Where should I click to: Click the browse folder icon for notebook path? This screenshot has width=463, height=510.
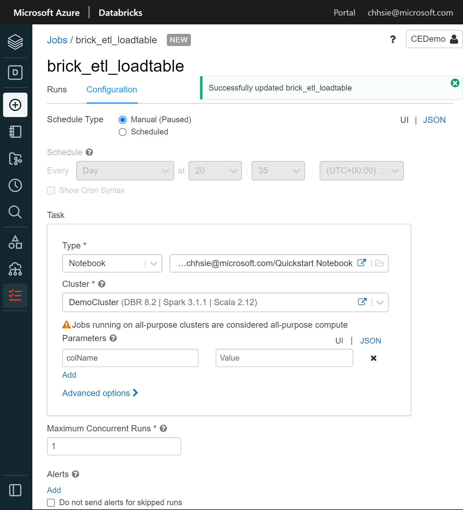[x=379, y=263]
